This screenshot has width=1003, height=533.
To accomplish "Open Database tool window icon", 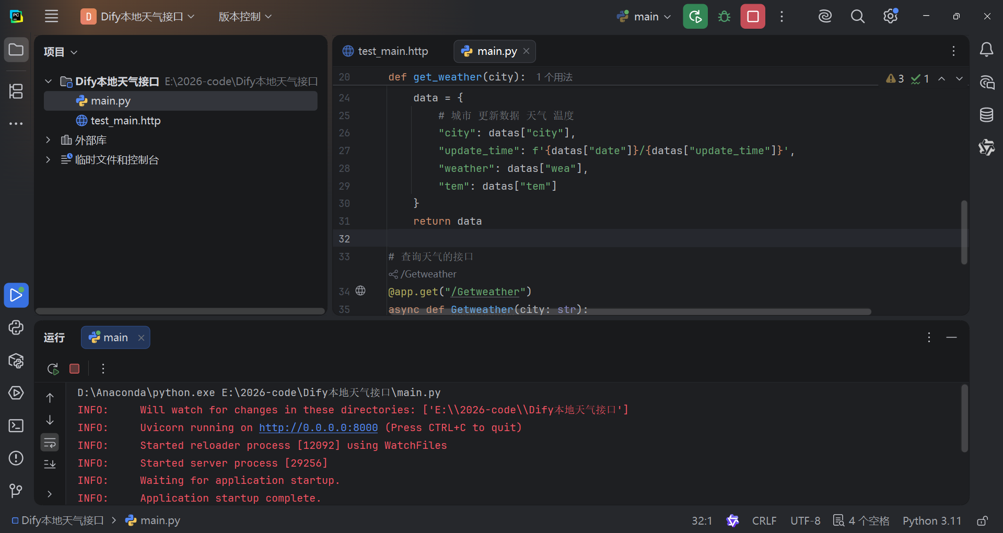I will (986, 114).
